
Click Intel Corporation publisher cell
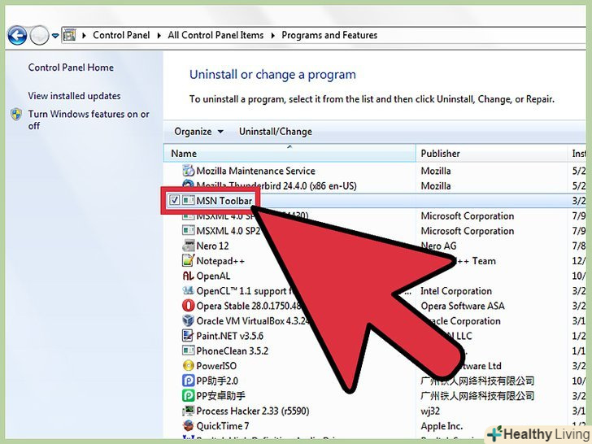coord(456,291)
